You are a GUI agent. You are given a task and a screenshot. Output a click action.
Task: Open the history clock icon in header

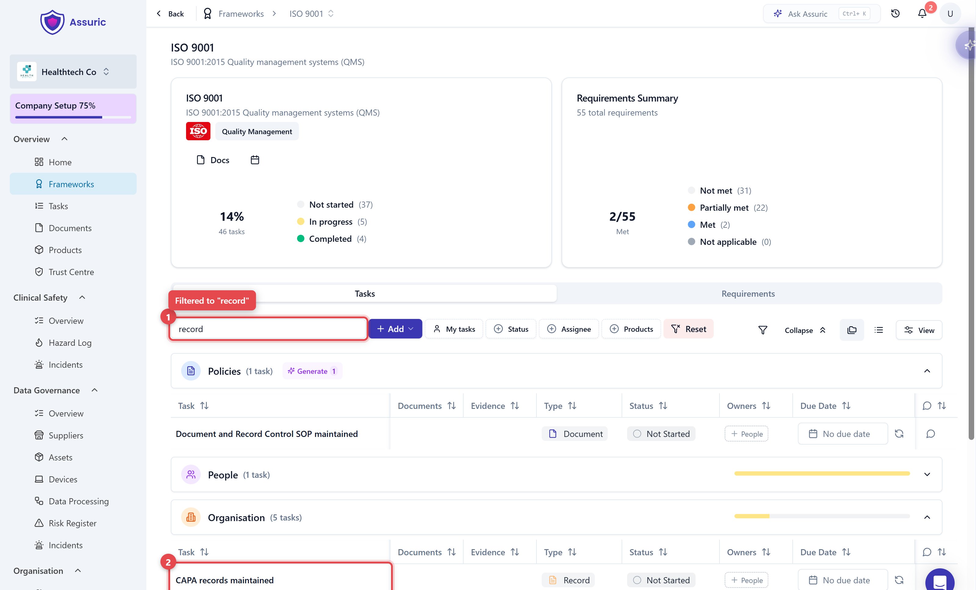tap(895, 13)
